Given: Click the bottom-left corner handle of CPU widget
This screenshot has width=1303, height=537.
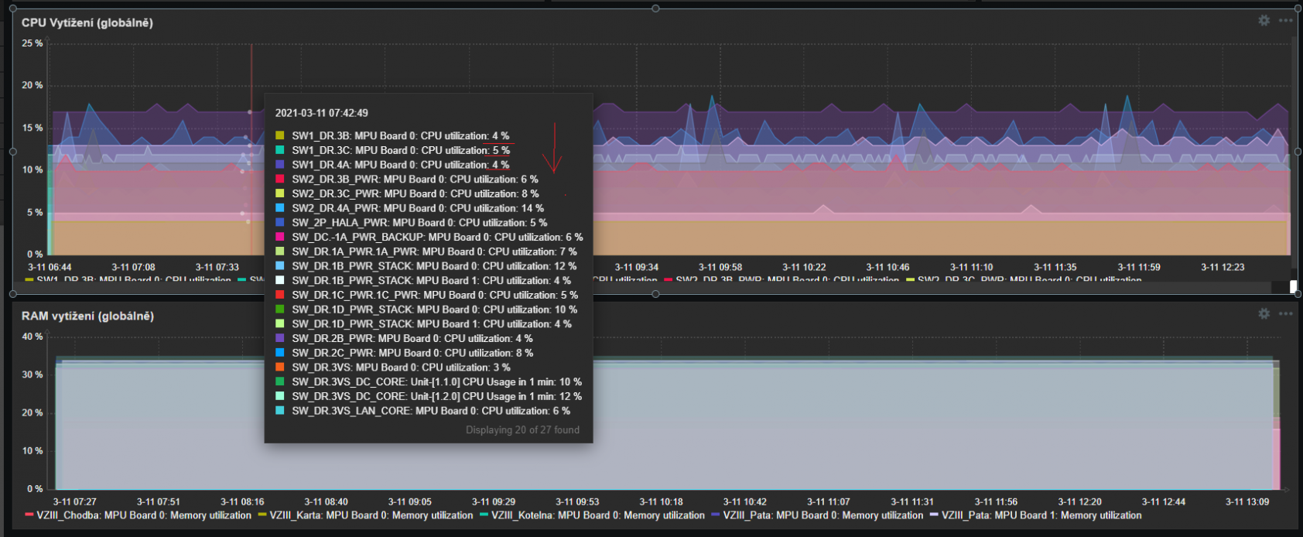Looking at the screenshot, I should [x=12, y=294].
